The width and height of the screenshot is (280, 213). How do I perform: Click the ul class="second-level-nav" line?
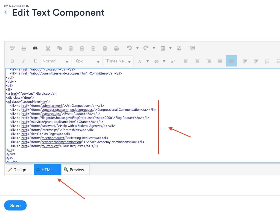click(28, 102)
